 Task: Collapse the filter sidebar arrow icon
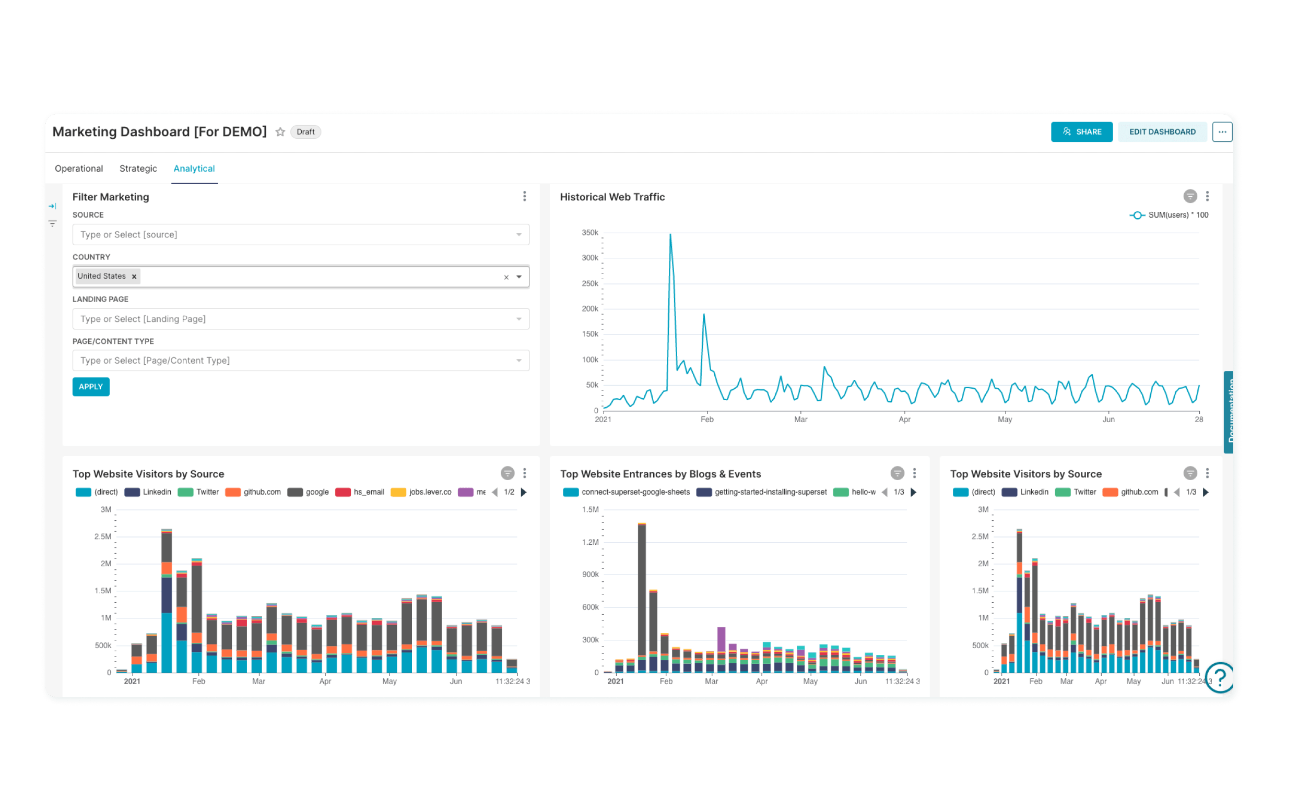point(52,206)
